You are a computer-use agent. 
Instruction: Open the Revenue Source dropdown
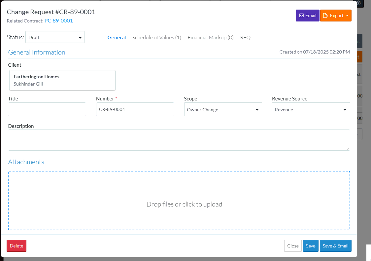(311, 109)
